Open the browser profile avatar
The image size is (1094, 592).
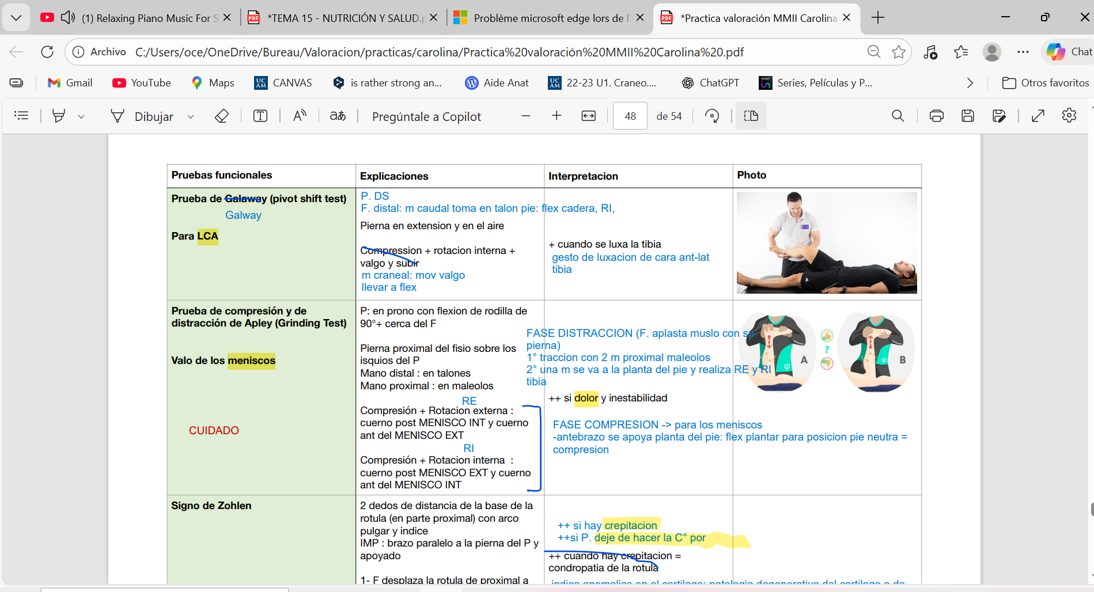point(992,52)
